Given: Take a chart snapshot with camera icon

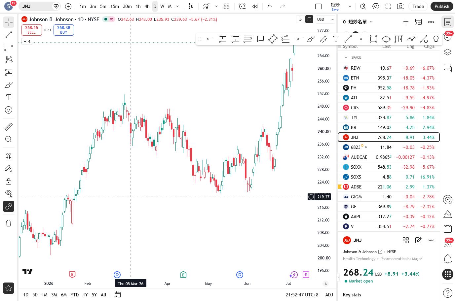Looking at the screenshot, I should click(x=400, y=6).
